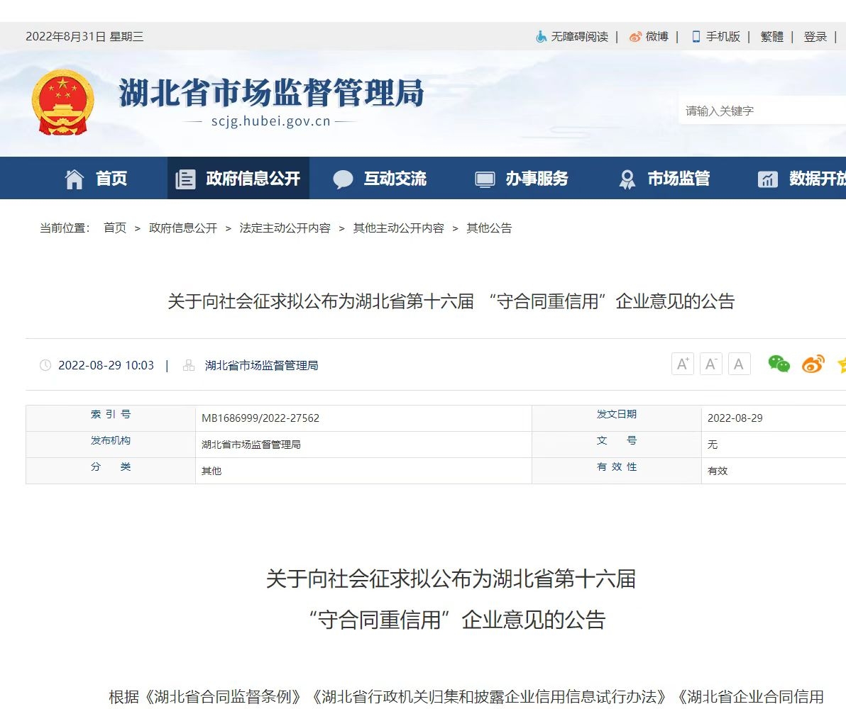The image size is (846, 709).
Task: Share article via Weibo icon
Action: click(813, 364)
